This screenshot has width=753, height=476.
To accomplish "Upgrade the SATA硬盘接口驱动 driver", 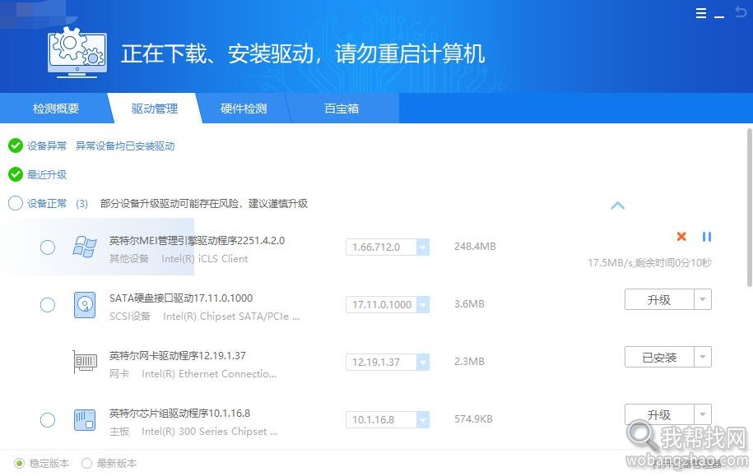I will click(659, 299).
